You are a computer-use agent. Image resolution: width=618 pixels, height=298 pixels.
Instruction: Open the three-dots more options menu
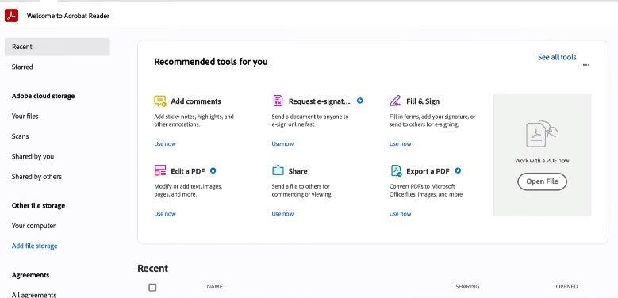pos(586,65)
